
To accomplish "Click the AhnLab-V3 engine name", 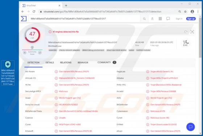I will (x=30, y=78).
